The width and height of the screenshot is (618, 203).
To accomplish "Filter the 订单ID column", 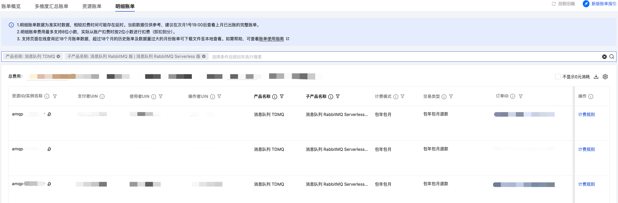I will (x=521, y=96).
